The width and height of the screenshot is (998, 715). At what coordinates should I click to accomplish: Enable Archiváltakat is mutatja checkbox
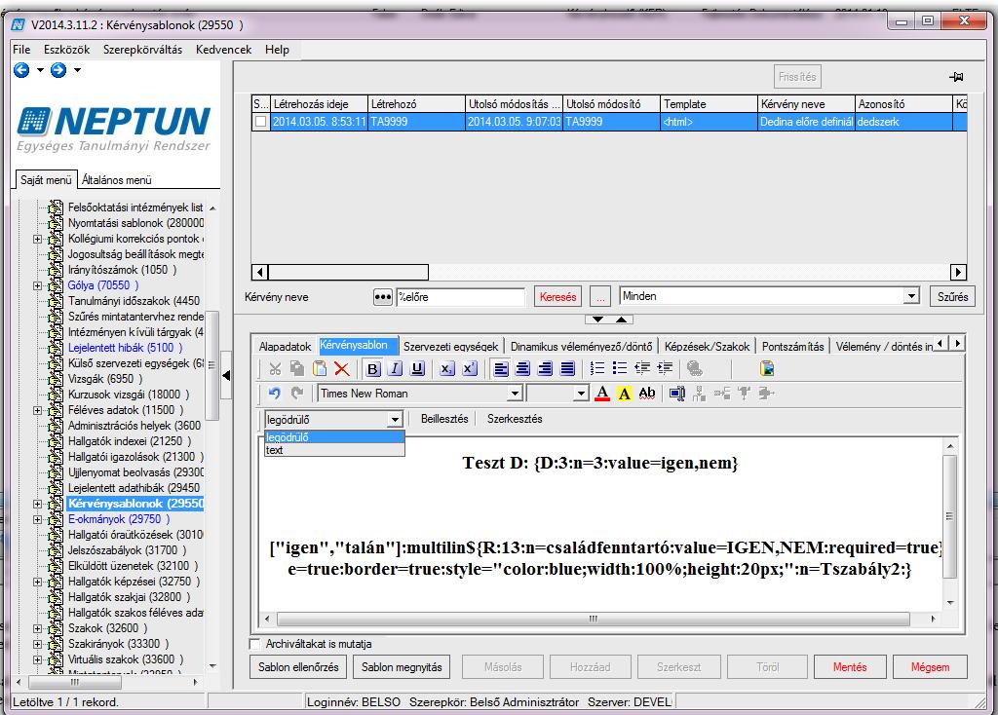(x=255, y=644)
